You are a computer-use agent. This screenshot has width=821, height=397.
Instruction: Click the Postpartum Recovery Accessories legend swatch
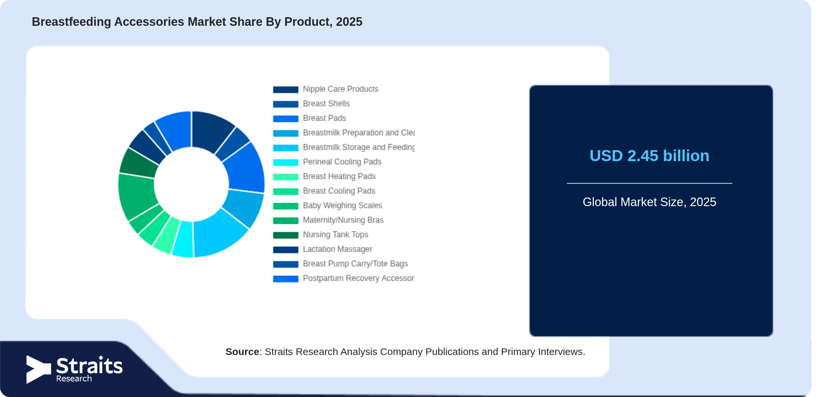click(286, 279)
